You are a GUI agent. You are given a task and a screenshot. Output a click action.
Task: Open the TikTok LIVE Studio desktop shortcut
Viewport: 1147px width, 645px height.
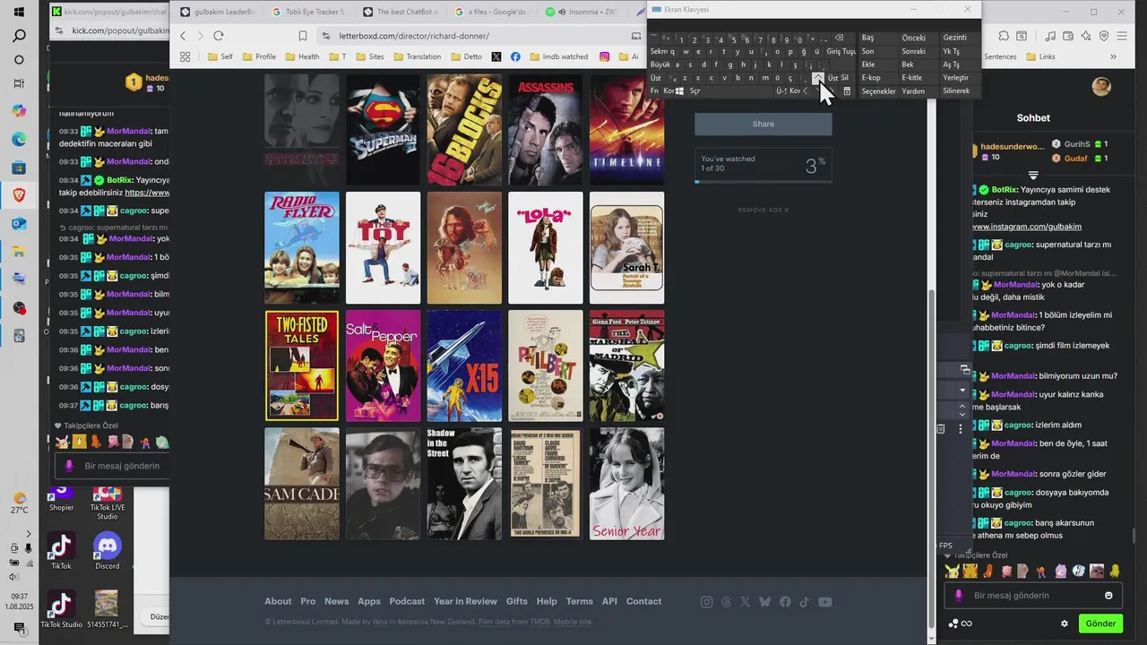click(108, 502)
